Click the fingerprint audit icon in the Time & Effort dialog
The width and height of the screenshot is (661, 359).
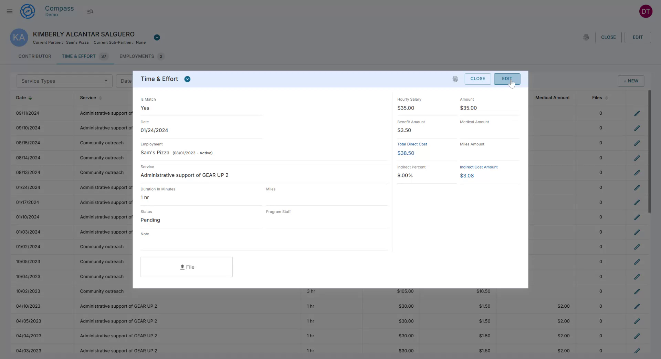click(455, 79)
